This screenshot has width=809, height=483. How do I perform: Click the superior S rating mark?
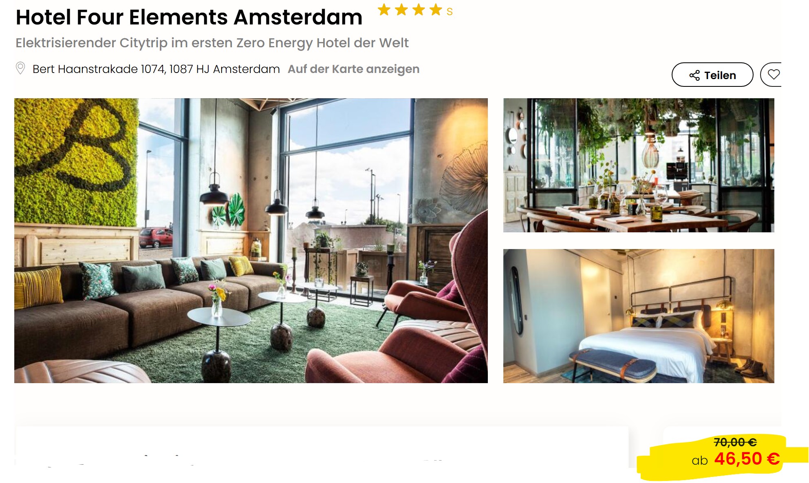coord(450,12)
